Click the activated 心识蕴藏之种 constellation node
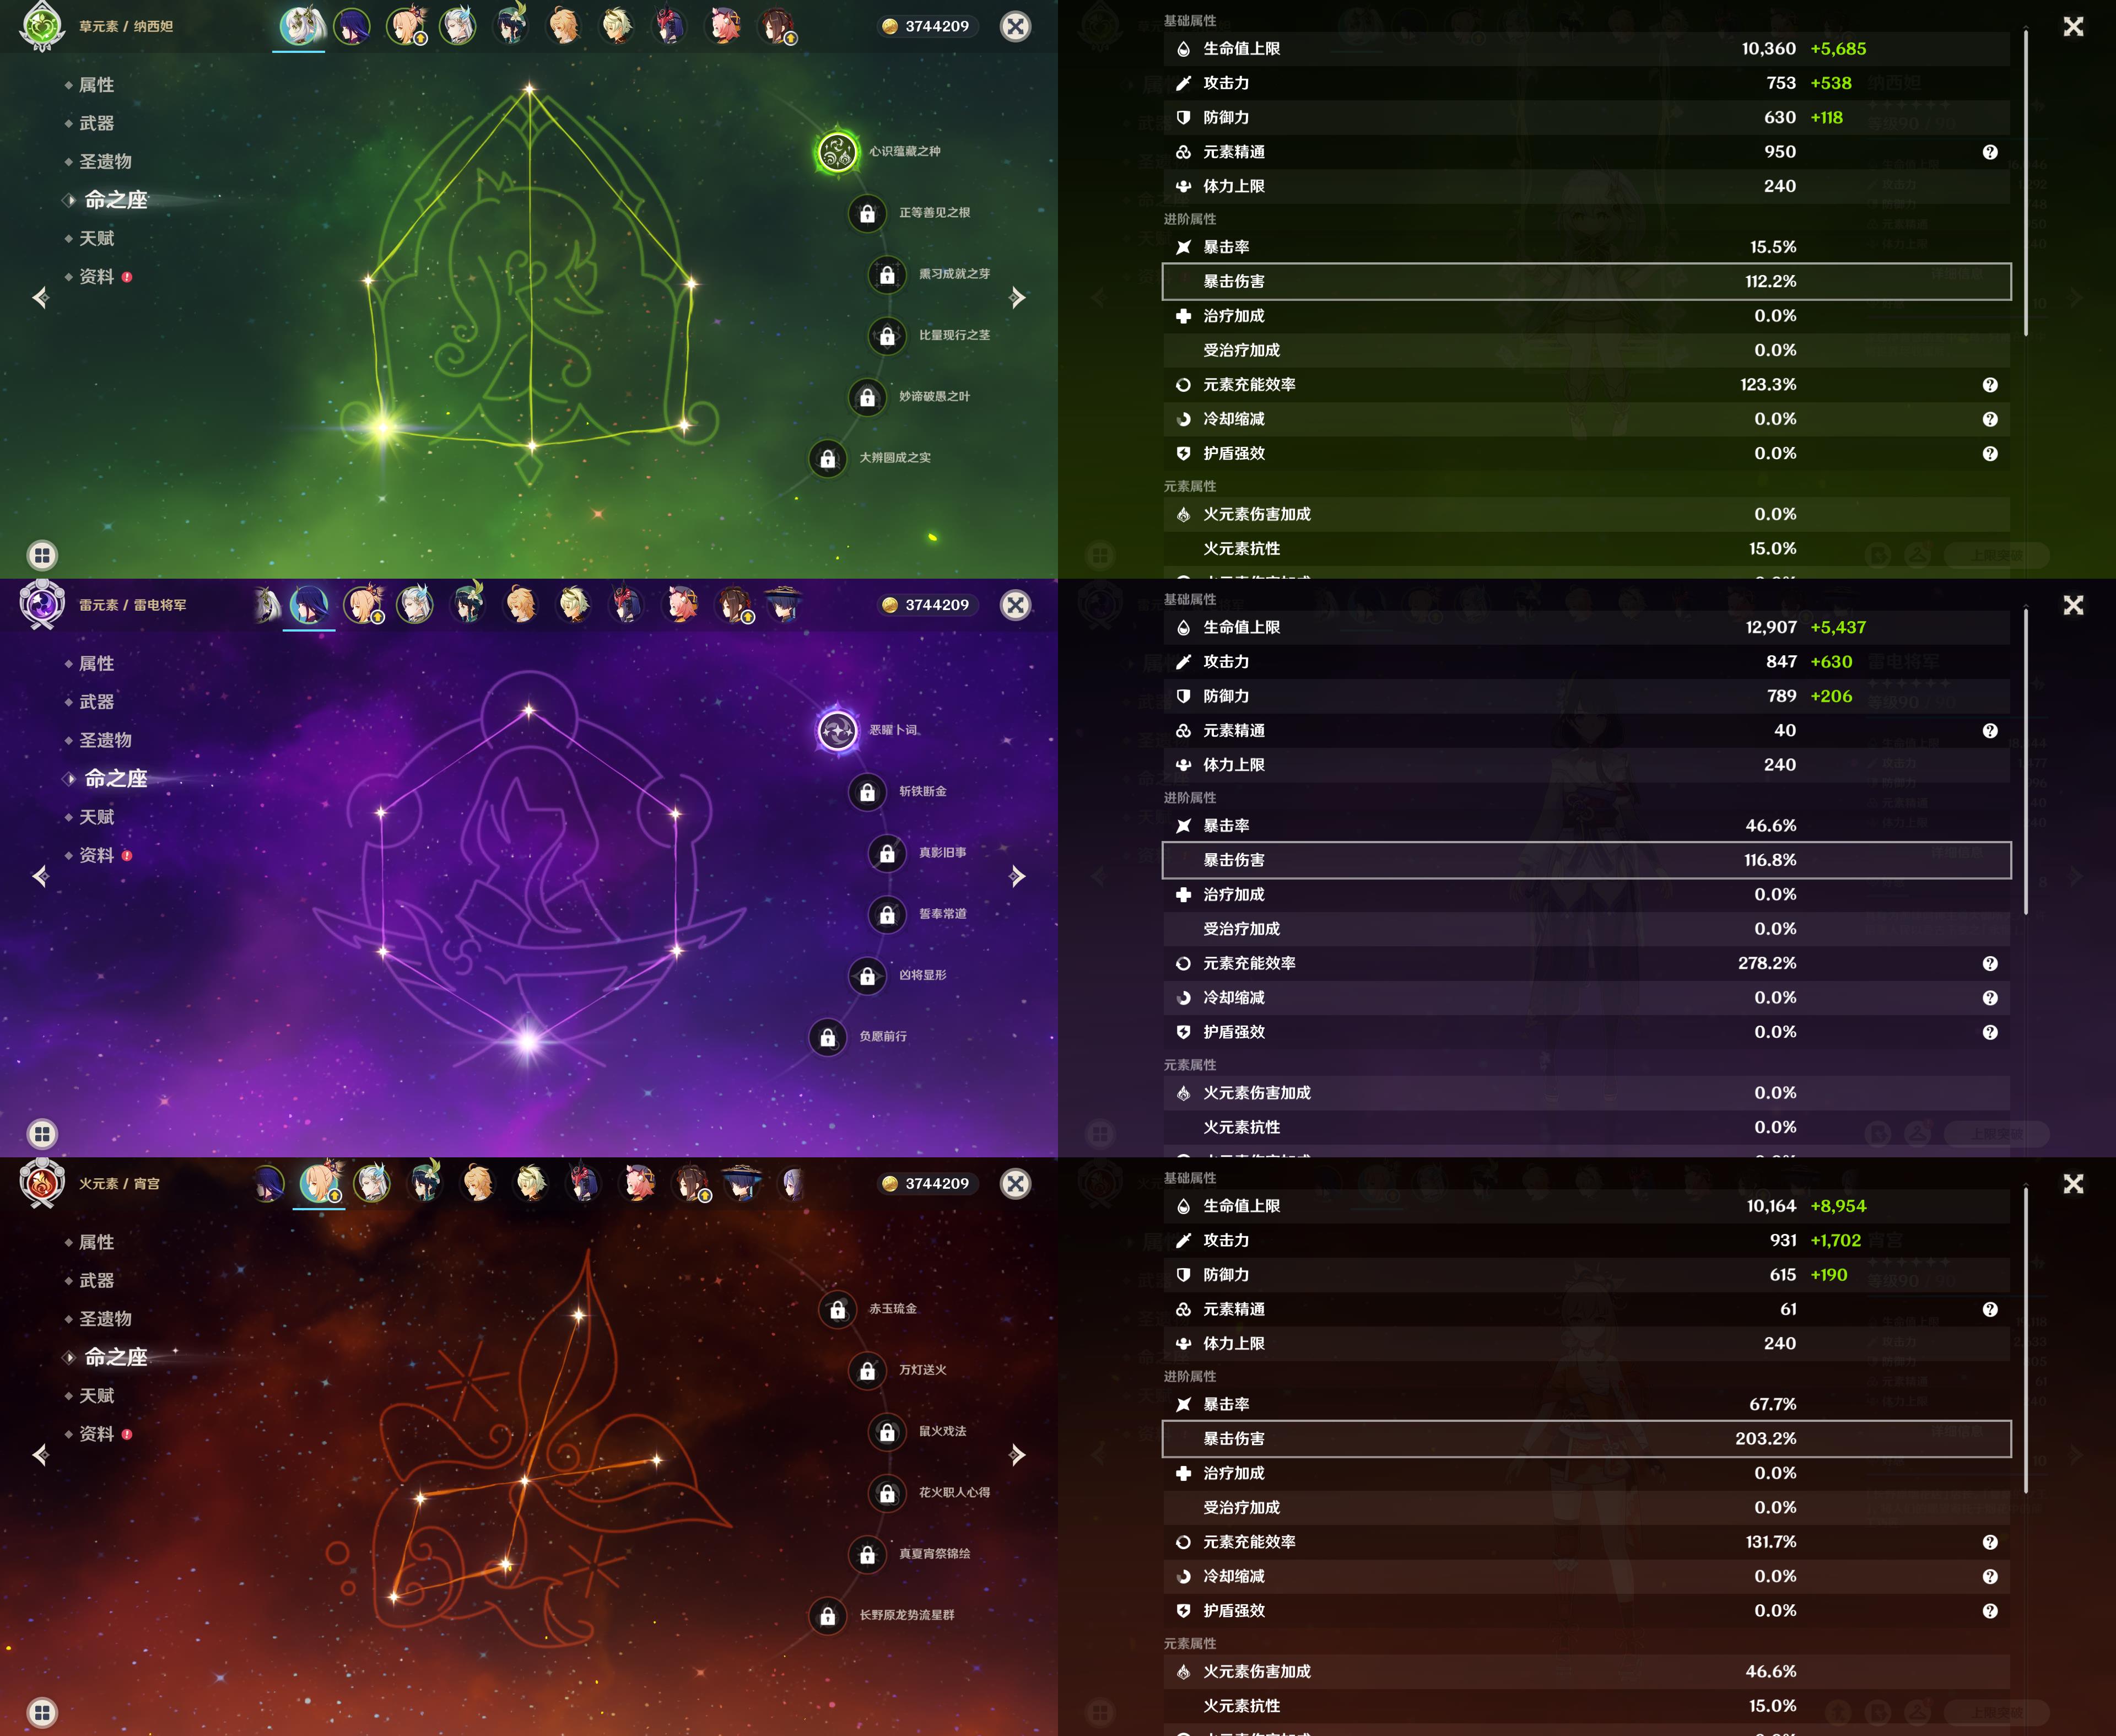 coord(837,152)
